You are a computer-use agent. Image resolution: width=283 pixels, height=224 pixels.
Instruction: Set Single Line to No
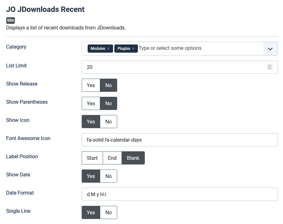pyautogui.click(x=108, y=212)
